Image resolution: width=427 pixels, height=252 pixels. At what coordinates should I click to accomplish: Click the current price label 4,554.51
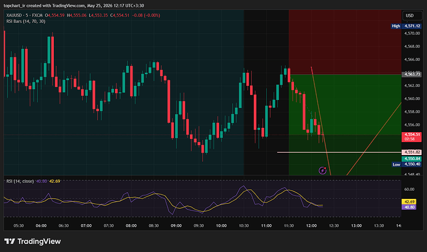[x=412, y=136]
